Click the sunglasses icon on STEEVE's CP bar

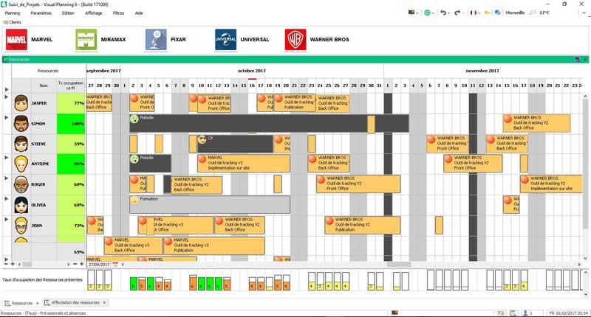pos(202,139)
